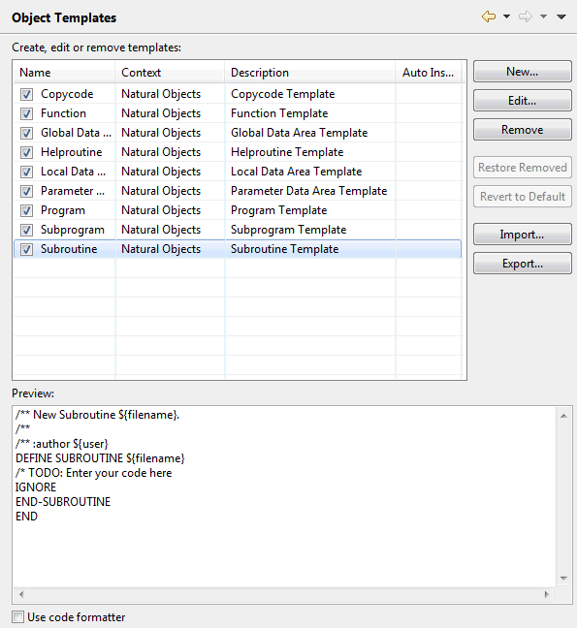577x628 pixels.
Task: Open the forward history dropdown arrow
Action: 543,16
